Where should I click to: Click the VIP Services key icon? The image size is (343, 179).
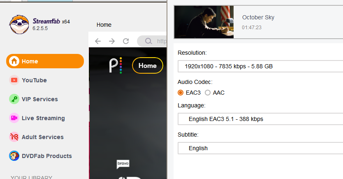coord(14,99)
